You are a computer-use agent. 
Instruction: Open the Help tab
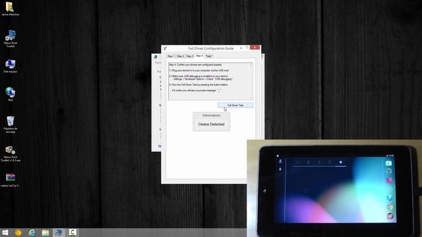tap(208, 56)
